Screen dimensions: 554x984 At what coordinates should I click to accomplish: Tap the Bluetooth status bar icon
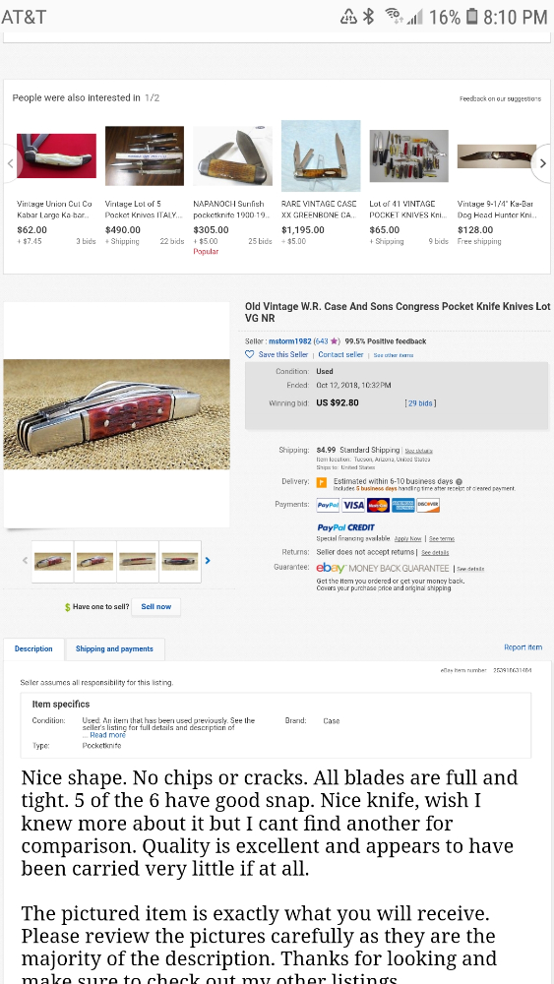tap(368, 17)
